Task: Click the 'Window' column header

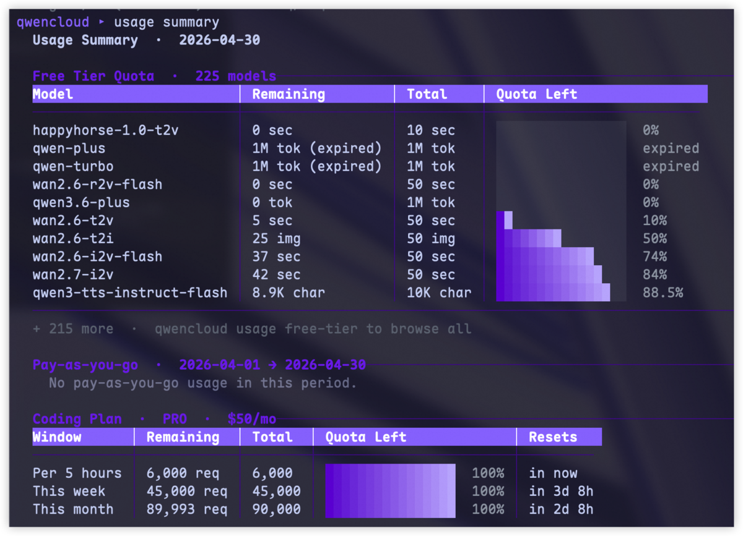Action: coord(57,437)
